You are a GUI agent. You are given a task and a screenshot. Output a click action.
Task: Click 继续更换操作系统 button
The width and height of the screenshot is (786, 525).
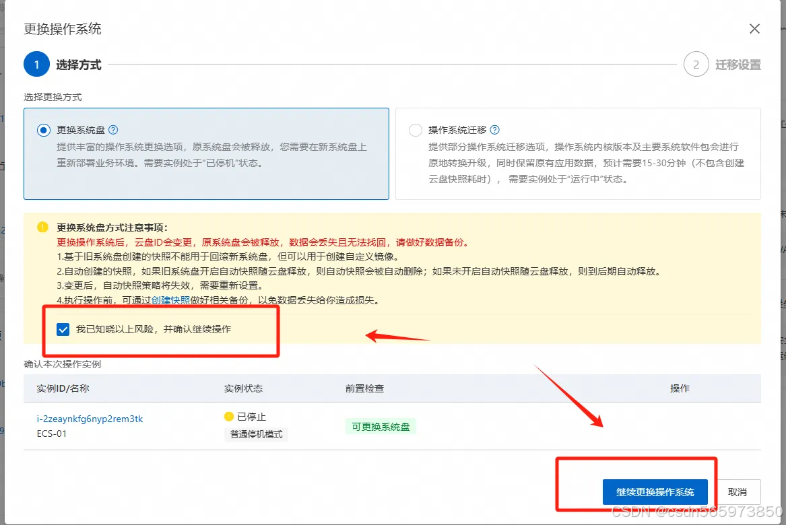(655, 492)
